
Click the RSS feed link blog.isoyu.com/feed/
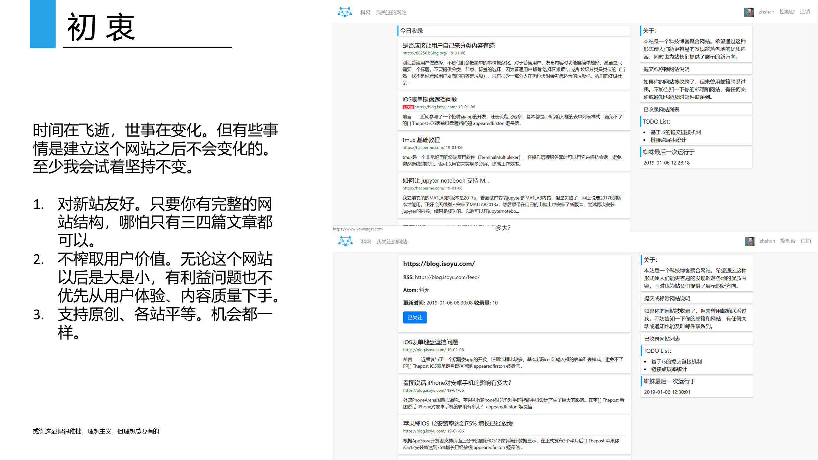tap(447, 277)
